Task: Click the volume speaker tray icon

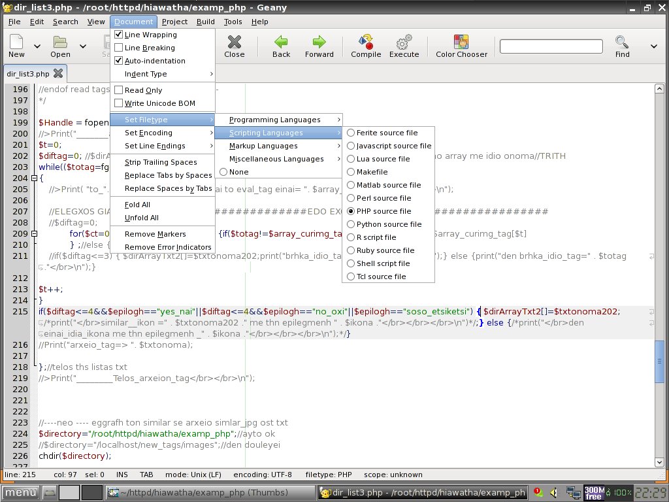Action: [x=553, y=493]
